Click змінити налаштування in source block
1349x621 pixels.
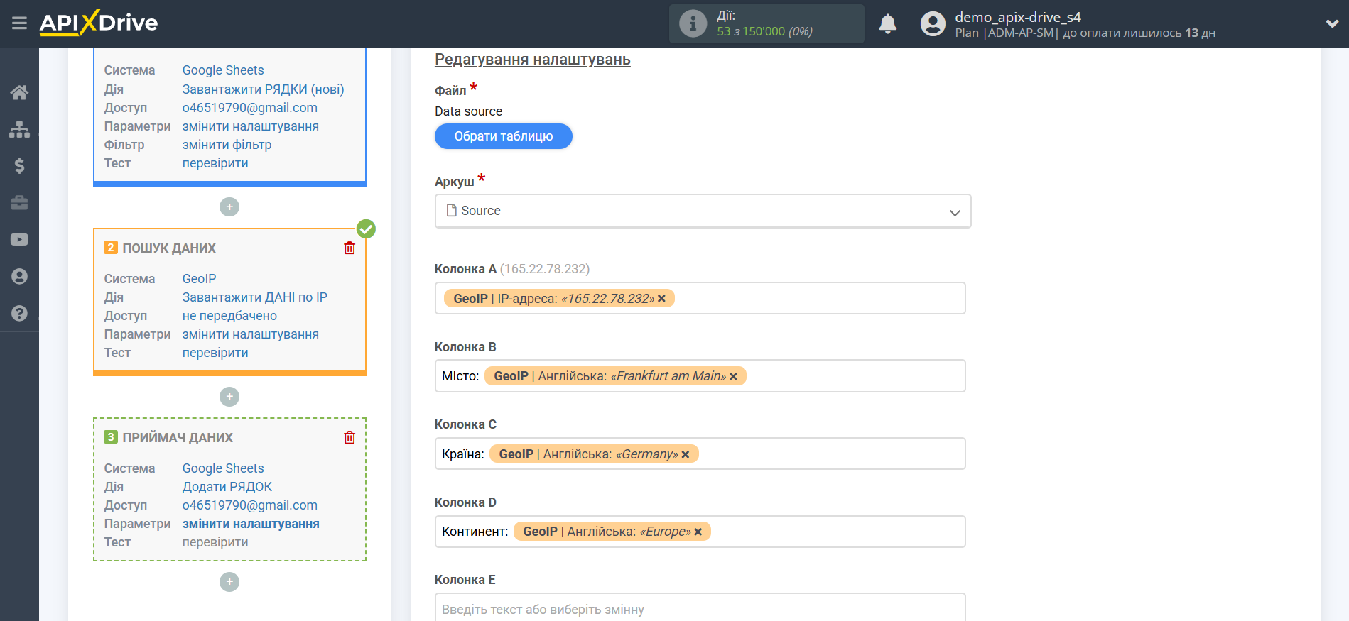click(250, 126)
